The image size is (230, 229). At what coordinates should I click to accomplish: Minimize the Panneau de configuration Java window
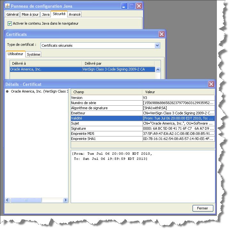124,6
